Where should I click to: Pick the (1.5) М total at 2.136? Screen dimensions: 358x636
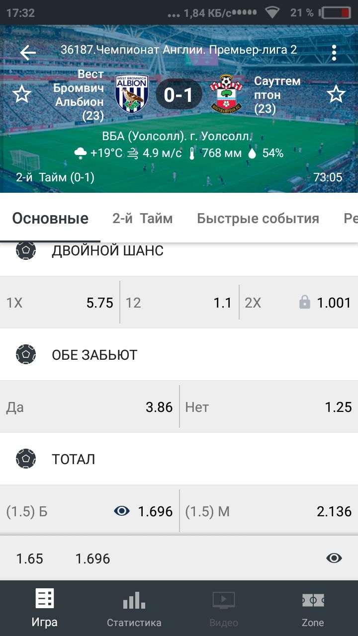(x=268, y=511)
